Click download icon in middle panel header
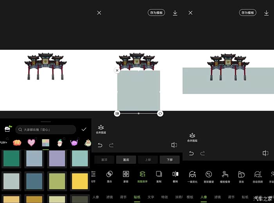This screenshot has width=274, height=203. click(x=175, y=13)
